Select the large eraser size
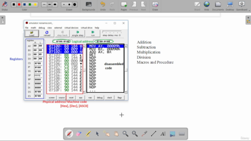 point(75,4)
